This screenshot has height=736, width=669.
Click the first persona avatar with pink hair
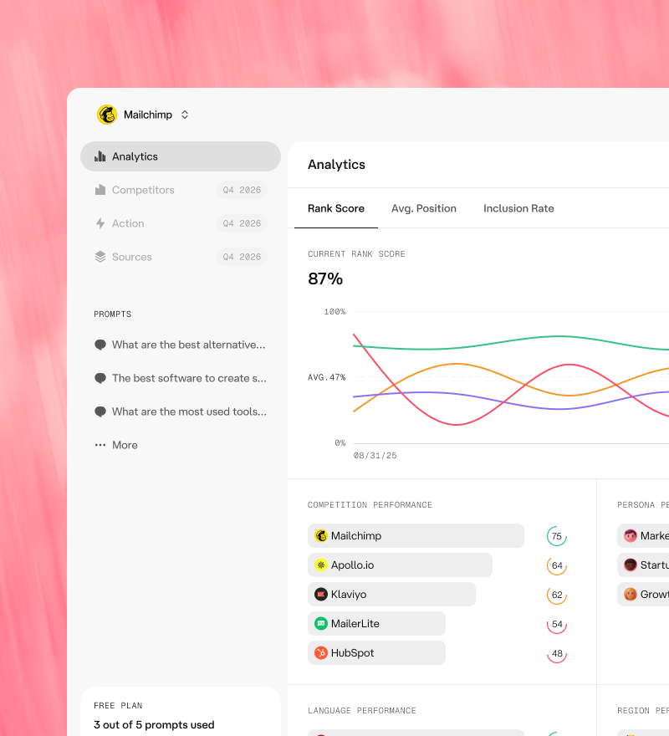(631, 535)
